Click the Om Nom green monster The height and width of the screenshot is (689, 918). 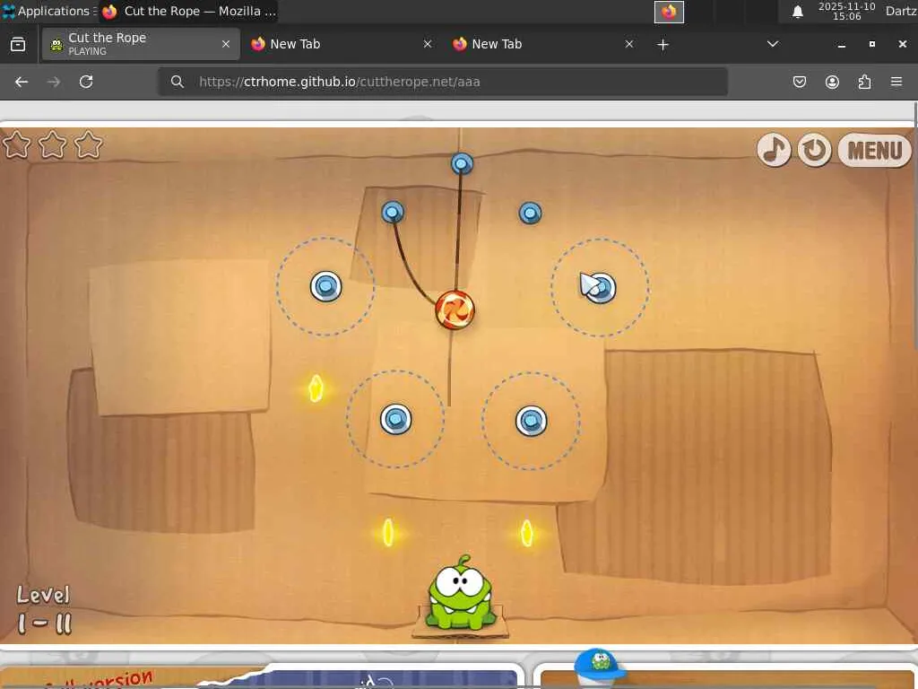click(460, 593)
